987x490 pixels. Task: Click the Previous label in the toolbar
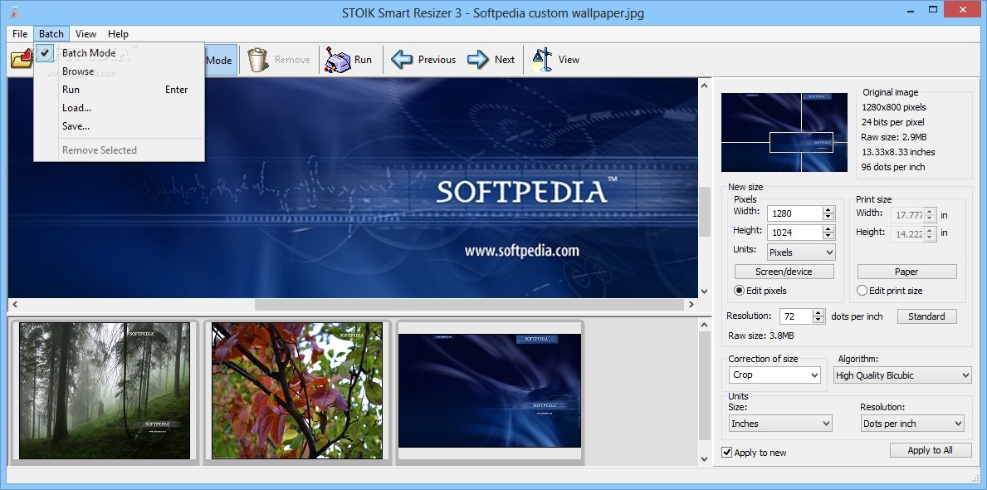pos(437,60)
